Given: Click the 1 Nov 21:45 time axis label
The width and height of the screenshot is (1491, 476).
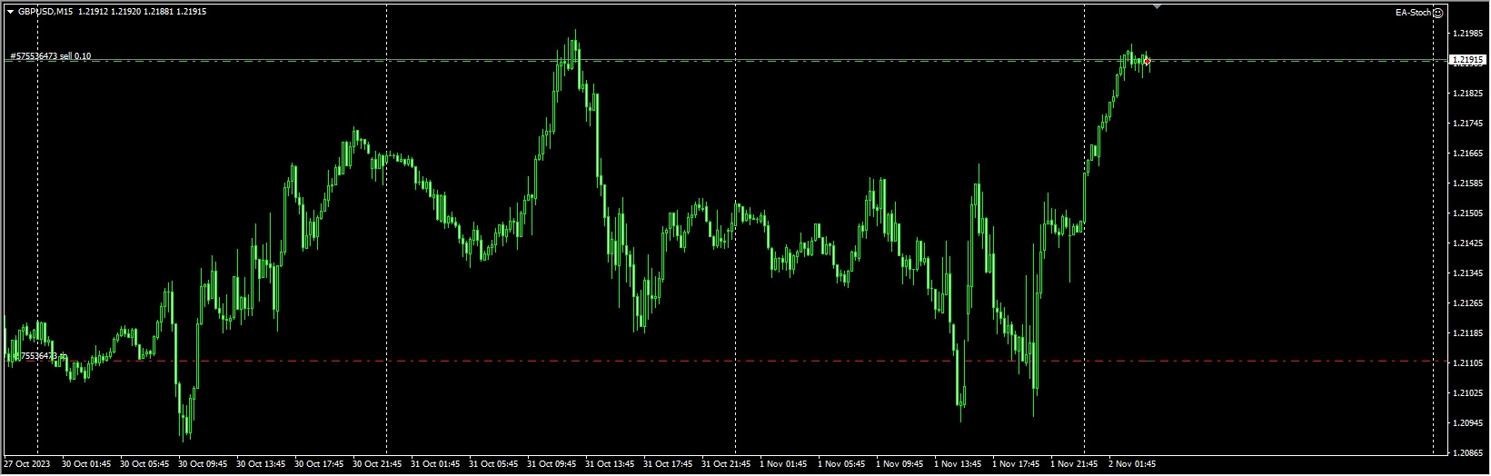Looking at the screenshot, I should click(x=1073, y=464).
